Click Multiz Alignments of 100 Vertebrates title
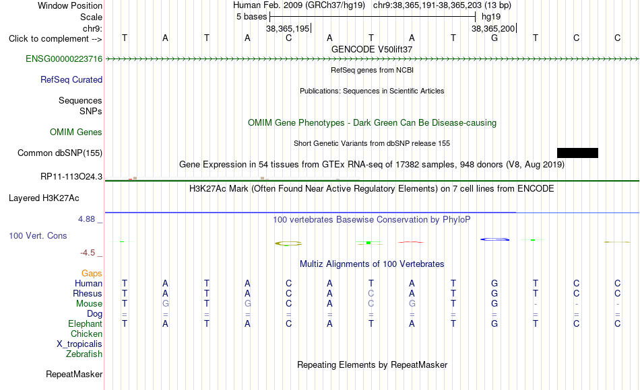Viewport: 640px width, 390px height. [x=372, y=264]
